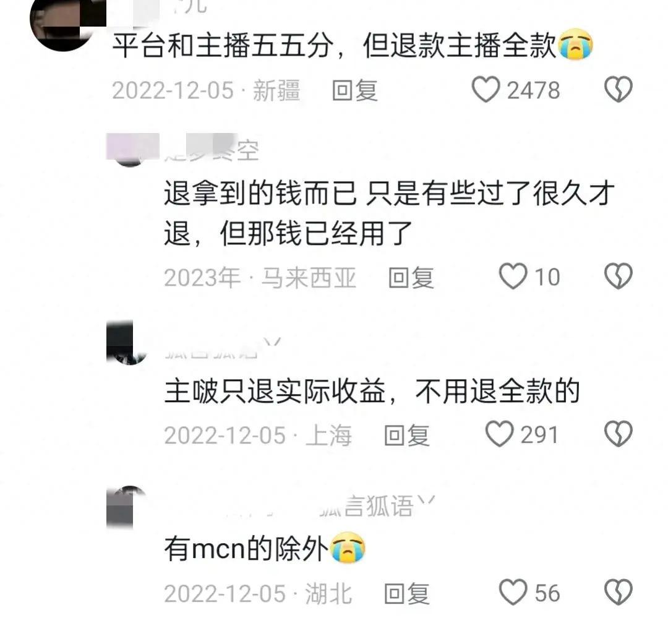668x631 pixels.
Task: Tap 回复 under the 上海 comment
Action: tap(406, 436)
